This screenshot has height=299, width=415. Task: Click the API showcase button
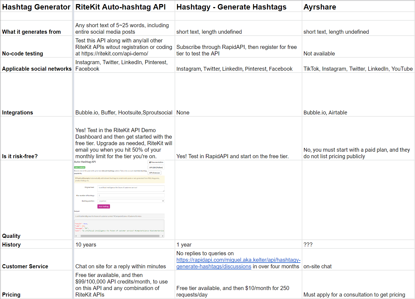coord(155,173)
